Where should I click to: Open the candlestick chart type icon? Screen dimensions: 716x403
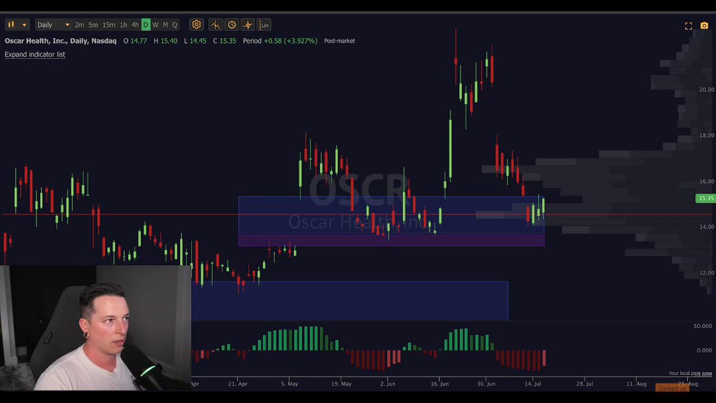point(11,24)
